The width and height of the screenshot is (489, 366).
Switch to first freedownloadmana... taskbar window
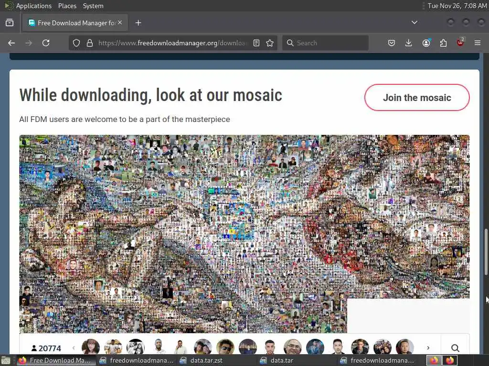tap(137, 360)
